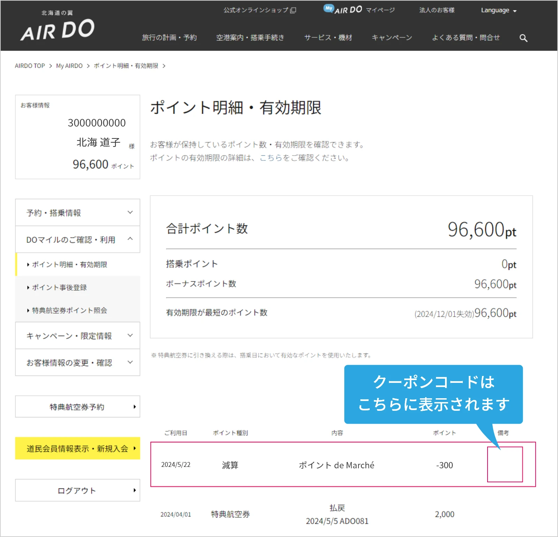The height and width of the screenshot is (537, 558).
Task: Click ログアウト button
Action: click(78, 490)
